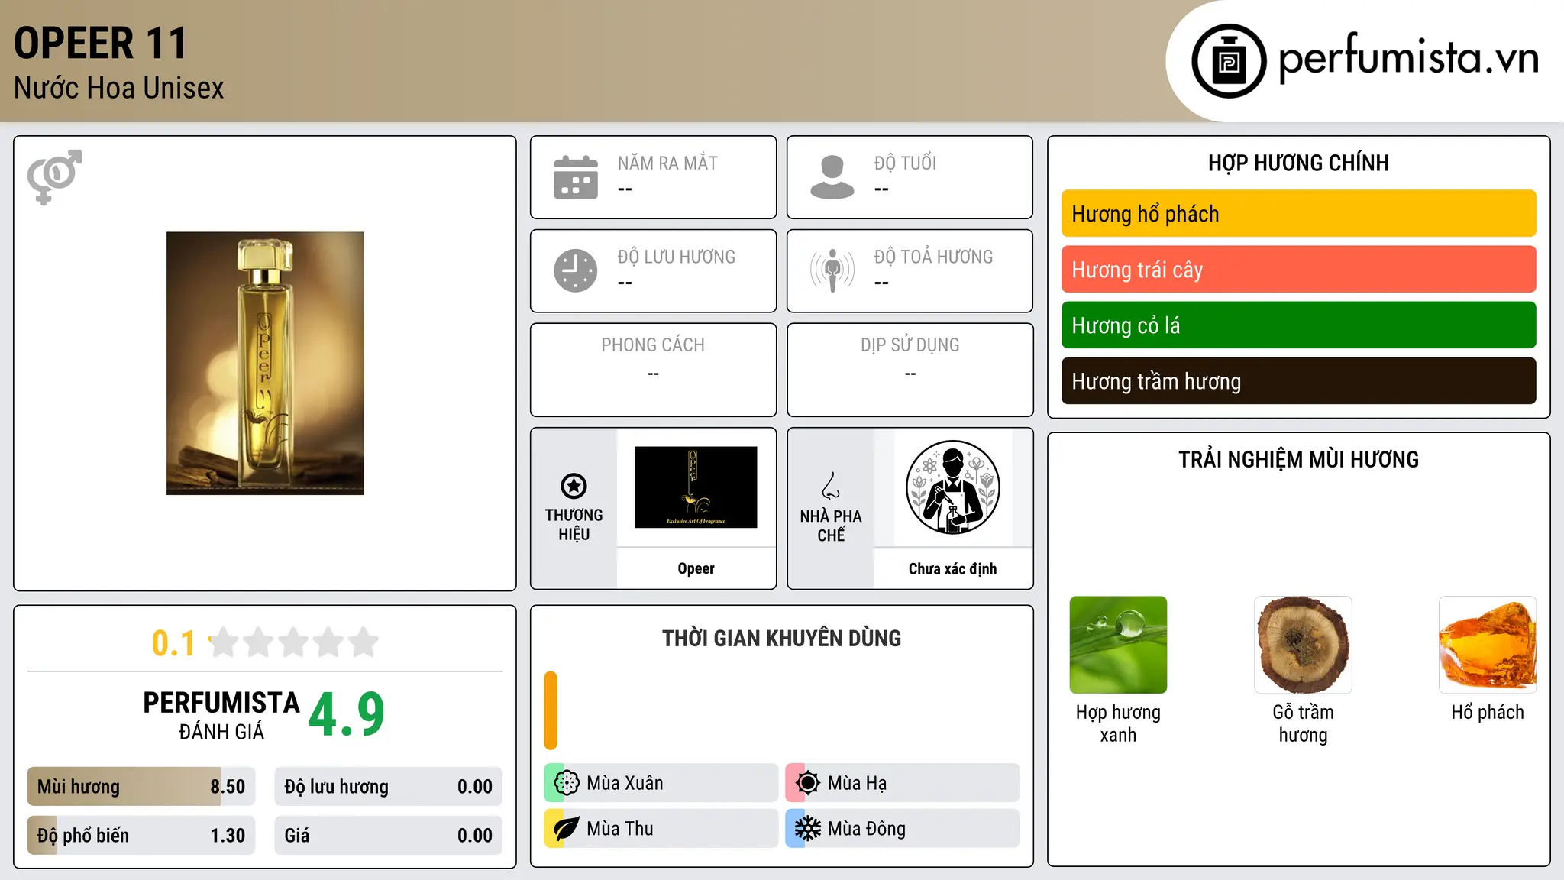Screen dimensions: 1564x880
Task: Click the flower icon beside Mùa Xuân
Action: point(567,783)
